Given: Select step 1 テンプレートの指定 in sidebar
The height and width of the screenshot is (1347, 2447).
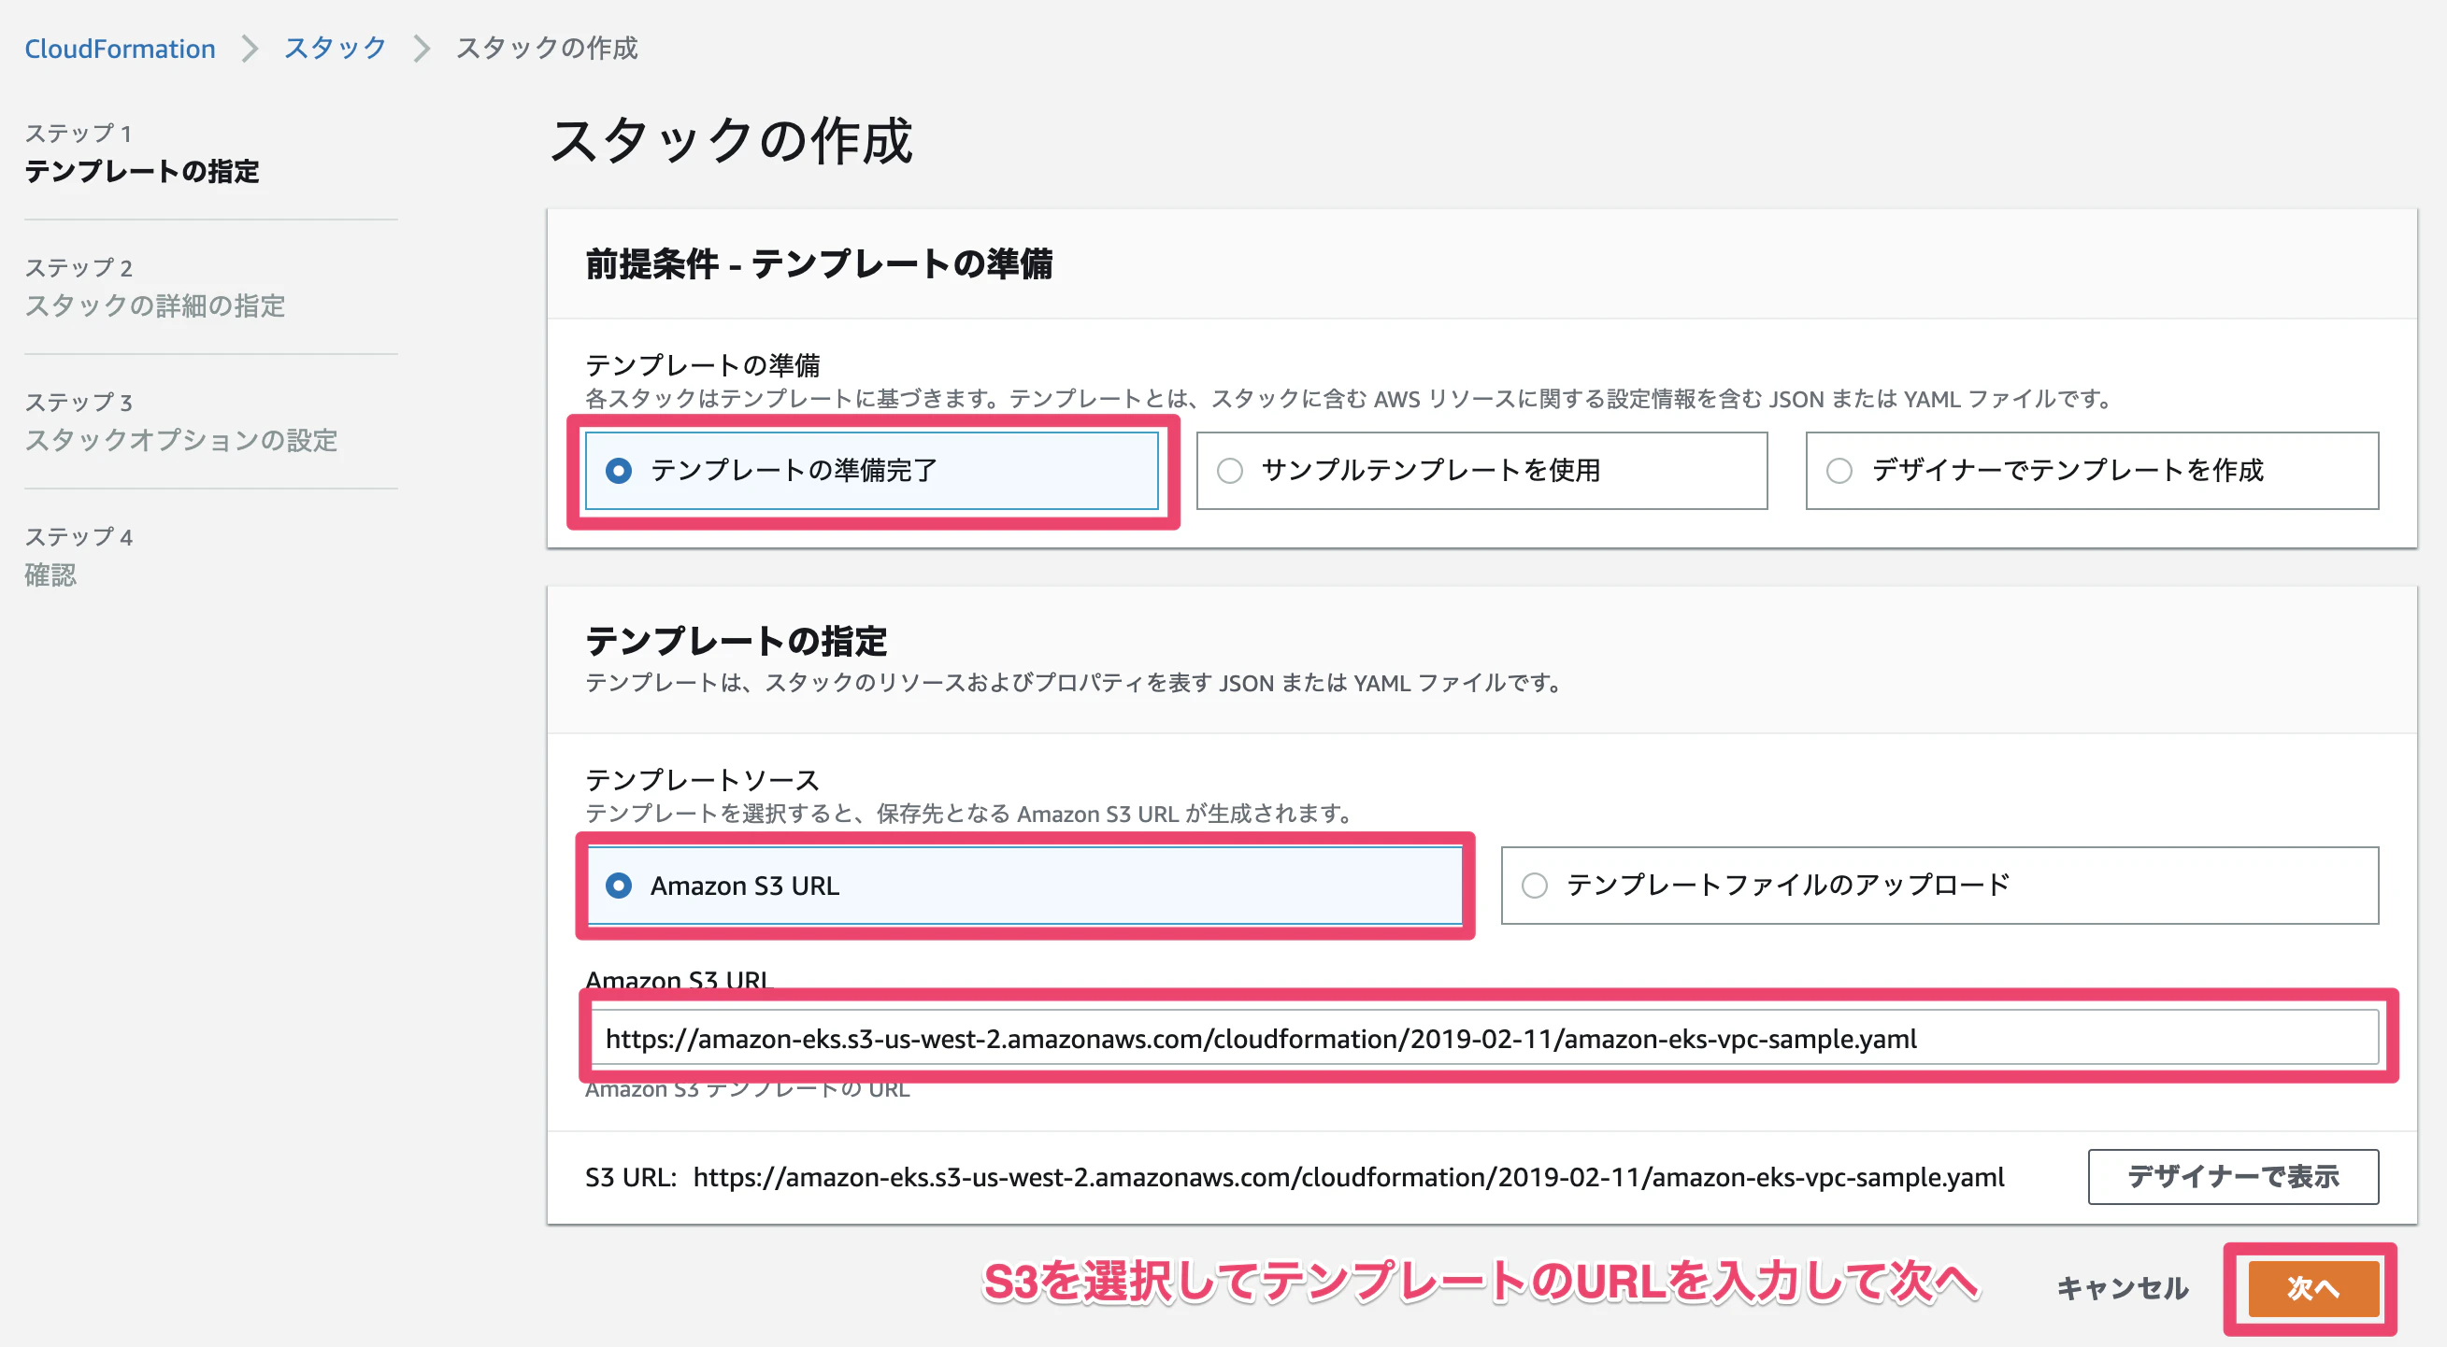Looking at the screenshot, I should pos(141,171).
